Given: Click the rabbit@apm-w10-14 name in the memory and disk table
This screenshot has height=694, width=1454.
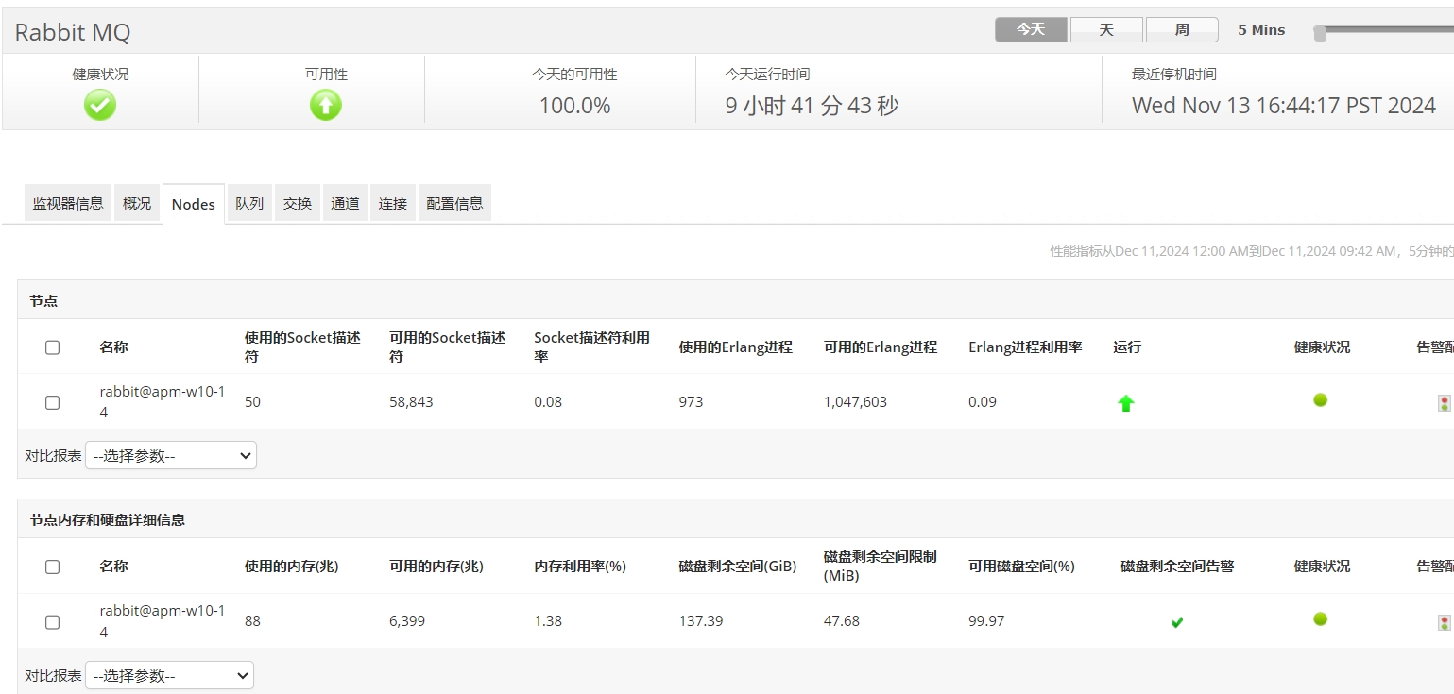Looking at the screenshot, I should click(x=163, y=621).
